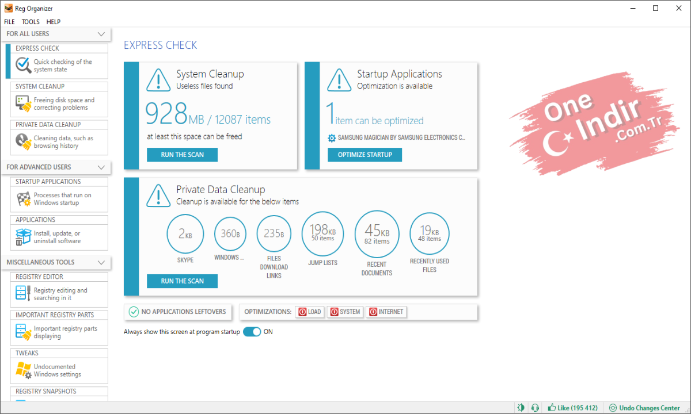Screen dimensions: 691x414
Task: Click 'Registry editing and searching in it'
Action: coord(60,294)
